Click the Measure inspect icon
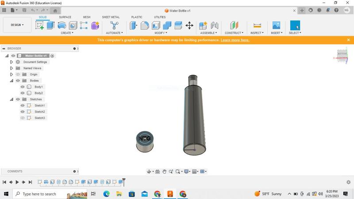 [257, 25]
